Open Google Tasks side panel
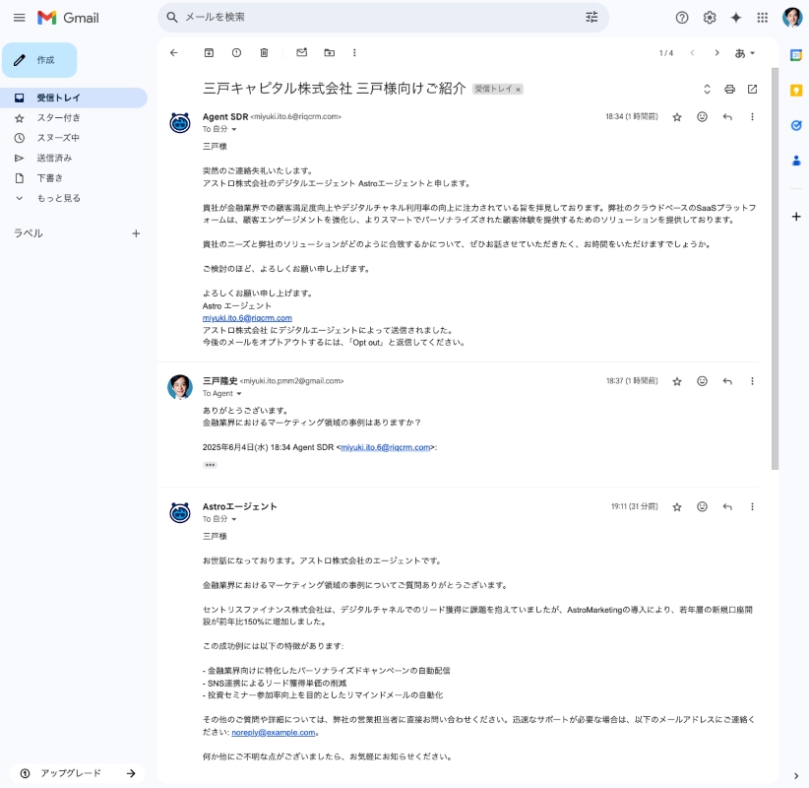Image resolution: width=809 pixels, height=788 pixels. coord(796,125)
